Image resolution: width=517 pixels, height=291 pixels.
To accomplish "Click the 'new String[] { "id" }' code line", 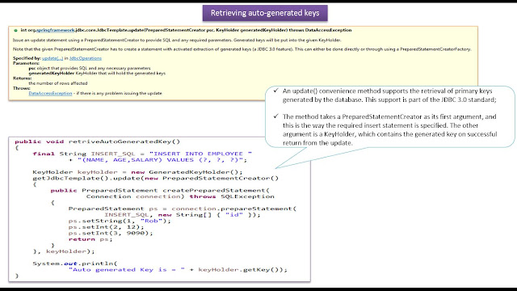I will [183, 215].
